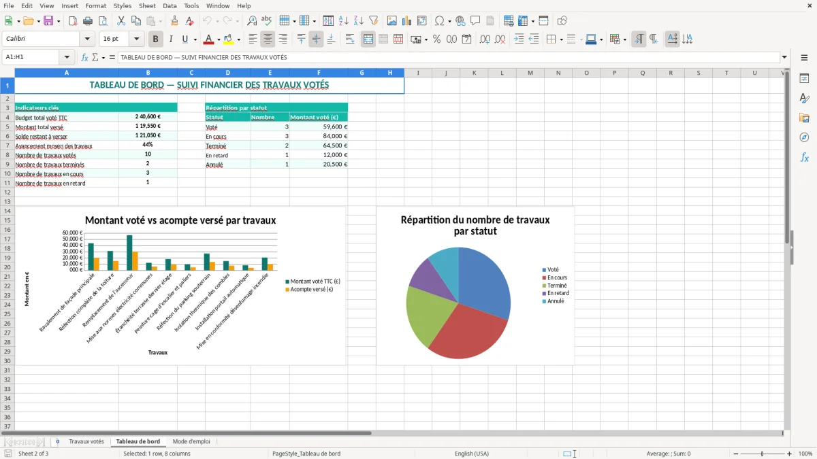Sort ascending A to Z
Viewport: 817px width, 459px height.
344,21
